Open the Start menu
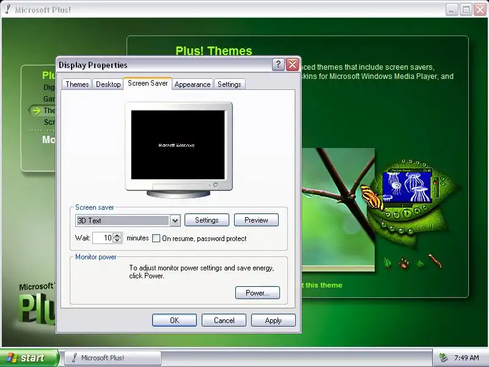This screenshot has width=489, height=367. (x=29, y=358)
